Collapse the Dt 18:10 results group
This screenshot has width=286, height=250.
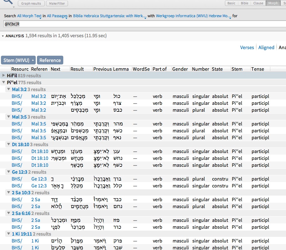click(8, 144)
